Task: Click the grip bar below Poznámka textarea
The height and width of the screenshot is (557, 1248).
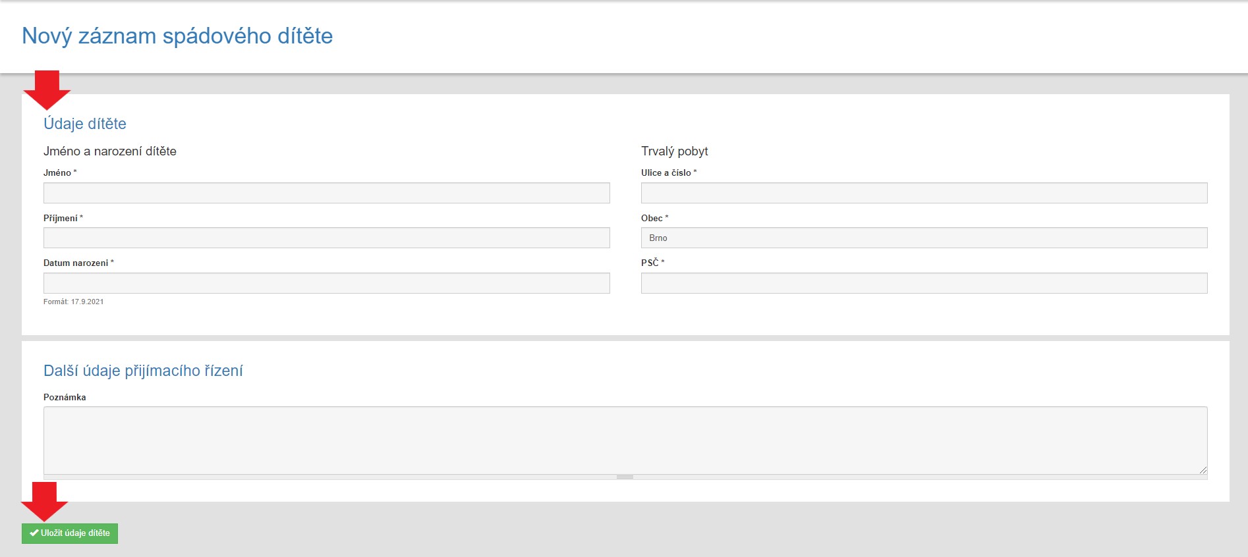Action: (x=625, y=477)
